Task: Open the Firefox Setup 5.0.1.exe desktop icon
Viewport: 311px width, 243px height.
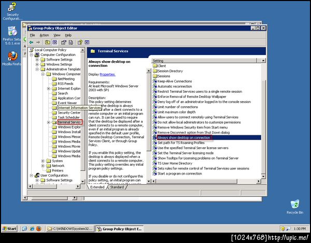Action: [x=12, y=36]
